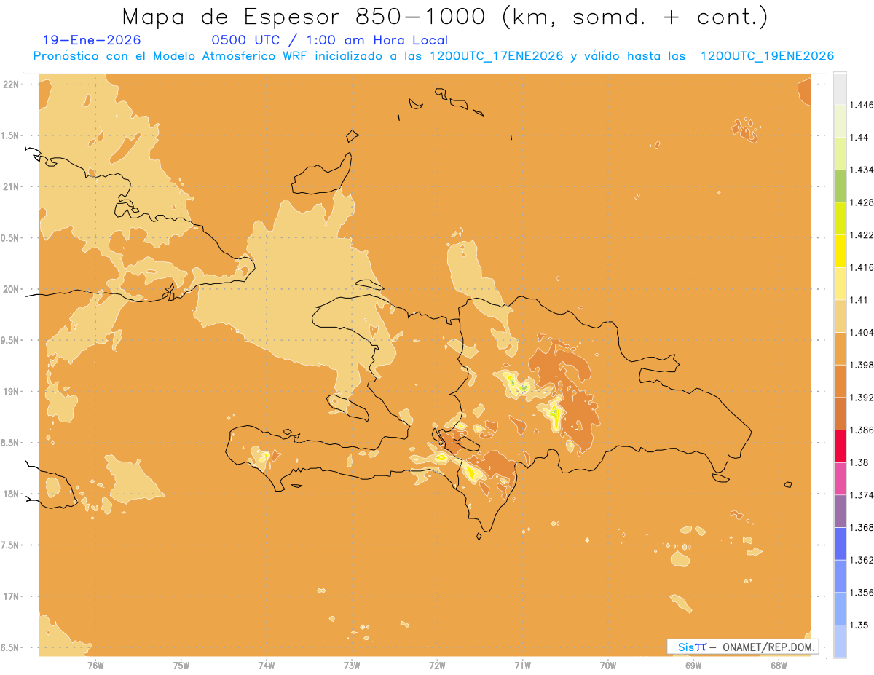Image resolution: width=874 pixels, height=675 pixels.
Task: Select the tan legend swatch between 1.41 and 1.404
Action: coord(840,316)
